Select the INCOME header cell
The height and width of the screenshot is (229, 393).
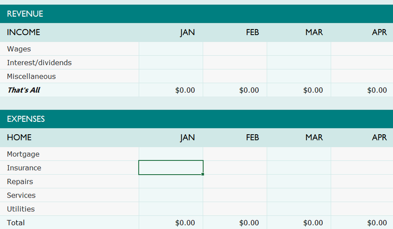tap(24, 32)
